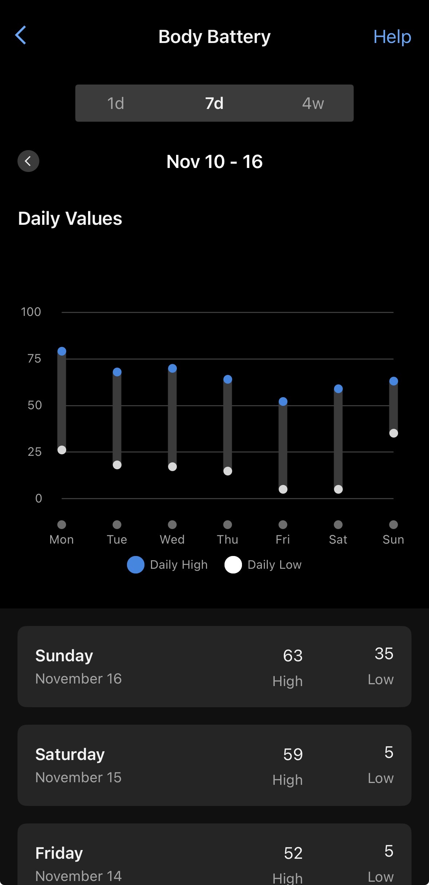Select the Friday dot below the chart
The image size is (429, 885).
point(283,525)
